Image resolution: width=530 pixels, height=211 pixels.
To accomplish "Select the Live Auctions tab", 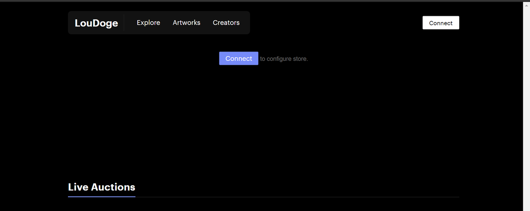I will point(102,187).
